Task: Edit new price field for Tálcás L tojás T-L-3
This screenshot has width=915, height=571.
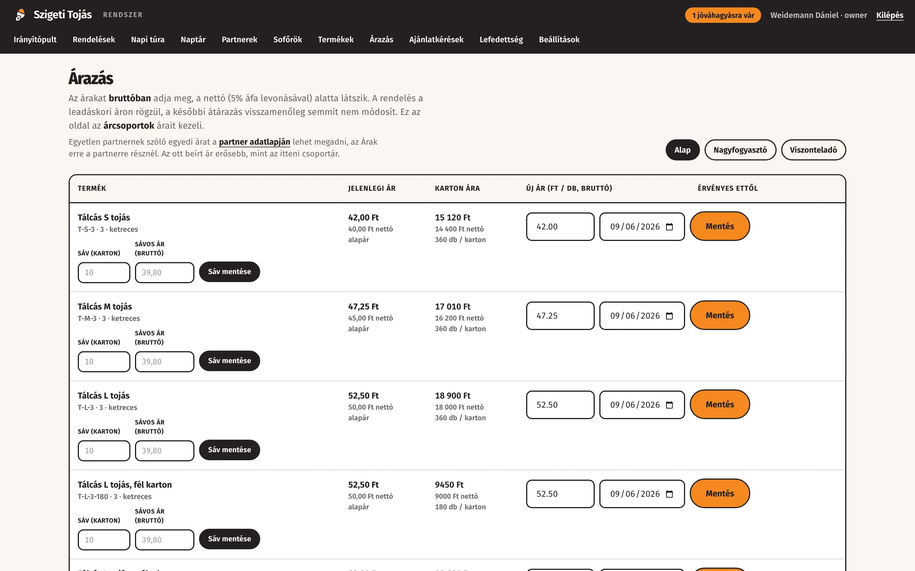Action: pyautogui.click(x=560, y=405)
